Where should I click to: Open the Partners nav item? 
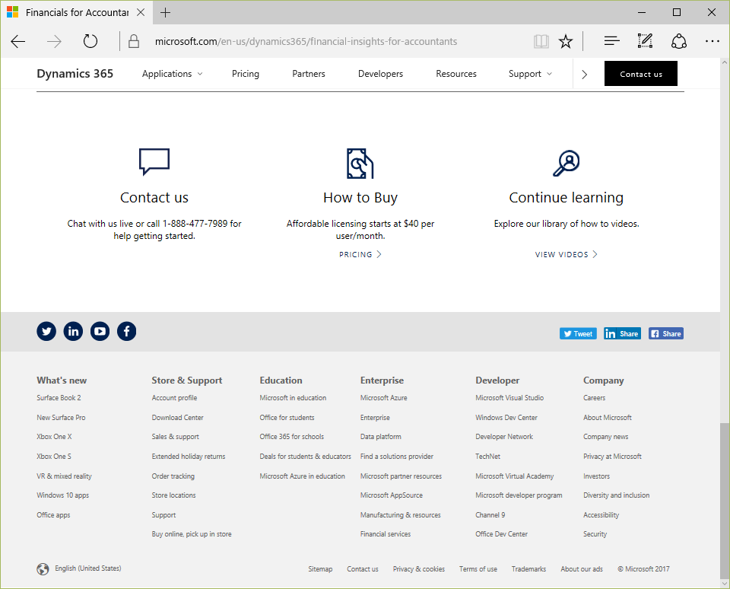[309, 74]
